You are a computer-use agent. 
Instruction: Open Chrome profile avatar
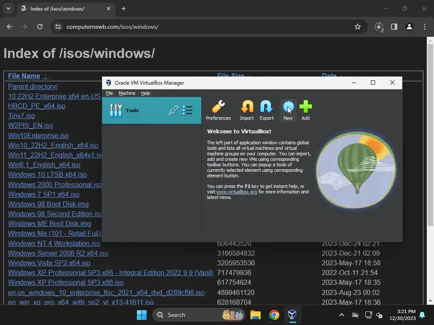409,27
